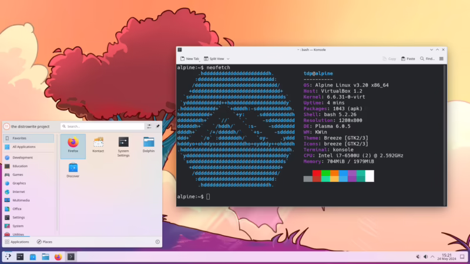Click the 'CPU: Intel i7-6500U' line
Viewport: 470px width, 264px height.
[x=353, y=155]
